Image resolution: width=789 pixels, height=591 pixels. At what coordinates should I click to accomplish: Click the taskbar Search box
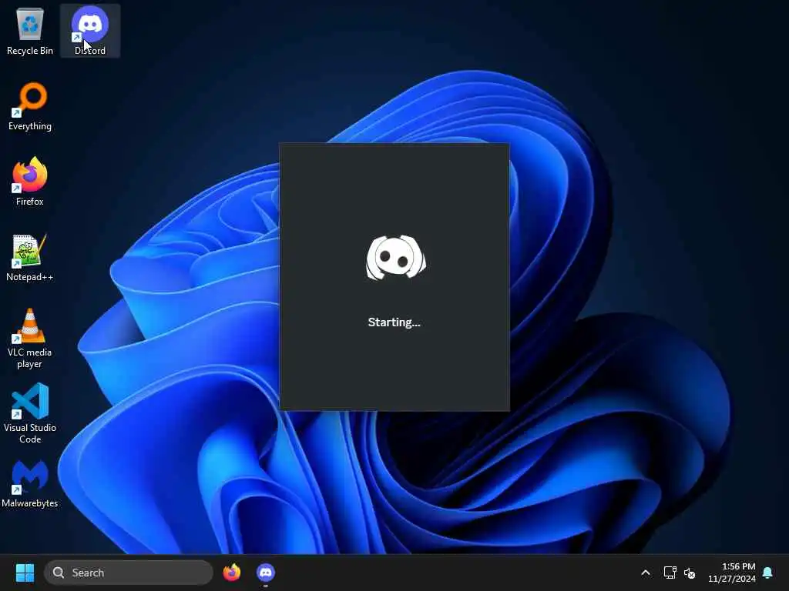(x=129, y=573)
